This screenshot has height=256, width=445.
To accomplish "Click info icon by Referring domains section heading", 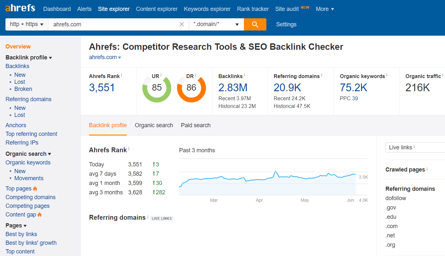I will coord(148,216).
